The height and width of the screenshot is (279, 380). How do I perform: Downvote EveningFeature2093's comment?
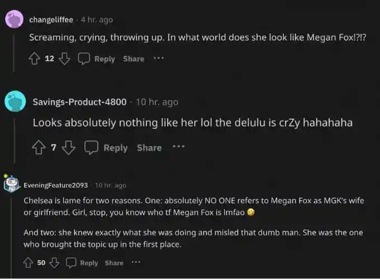(54, 263)
